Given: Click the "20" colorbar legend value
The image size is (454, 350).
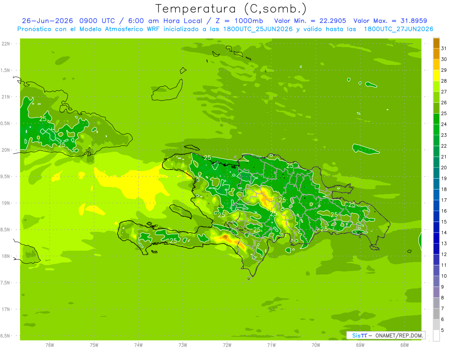Looking at the screenshot, I should pos(444,168).
